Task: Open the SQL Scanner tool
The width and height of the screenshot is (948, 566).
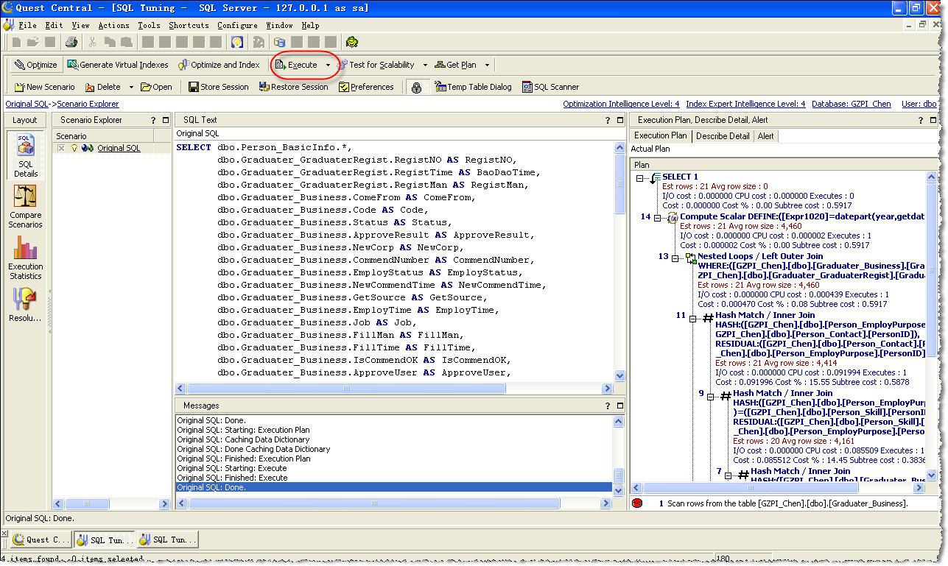Action: pyautogui.click(x=550, y=87)
